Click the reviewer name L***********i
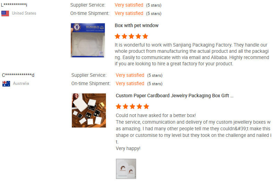The height and width of the screenshot is (181, 275). tap(14, 5)
